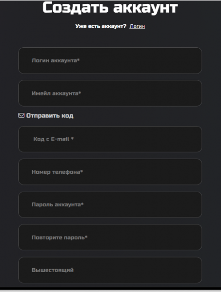The height and width of the screenshot is (292, 221).
Task: Click the Код с E-mail * placeholder text
Action: point(53,139)
